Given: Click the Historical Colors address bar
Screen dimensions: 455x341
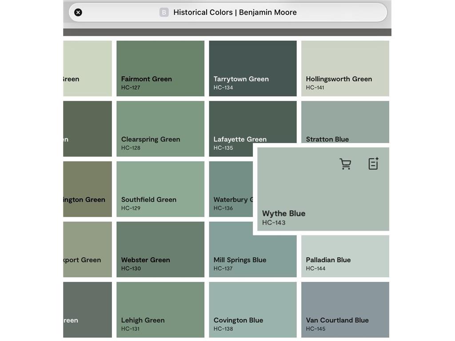Looking at the screenshot, I should pyautogui.click(x=228, y=12).
